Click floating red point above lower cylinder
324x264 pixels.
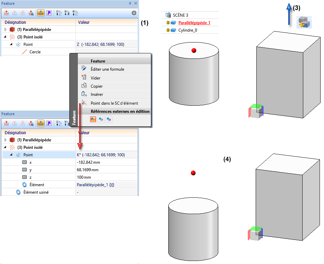pos(193,173)
